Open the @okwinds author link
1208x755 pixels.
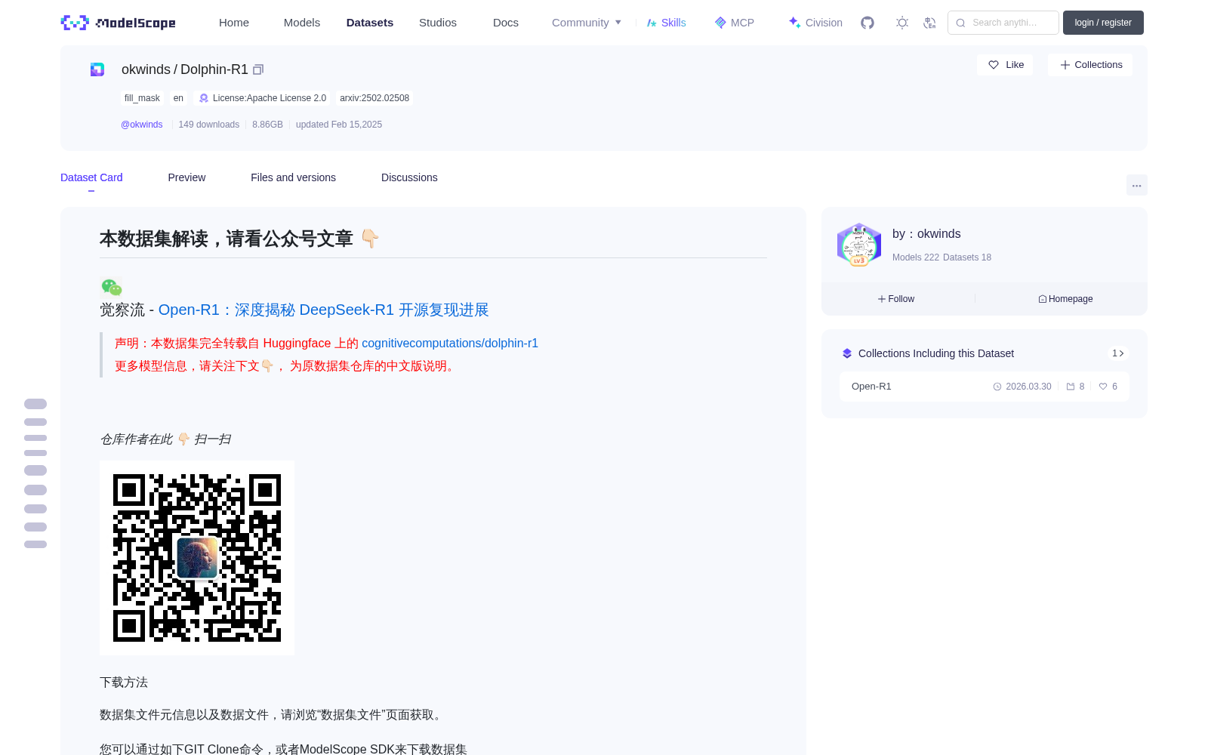[142, 125]
